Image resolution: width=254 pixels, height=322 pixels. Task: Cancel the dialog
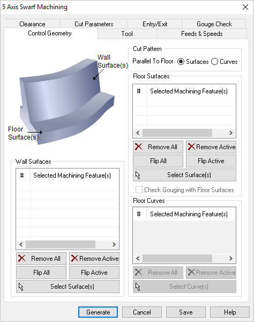click(x=142, y=312)
